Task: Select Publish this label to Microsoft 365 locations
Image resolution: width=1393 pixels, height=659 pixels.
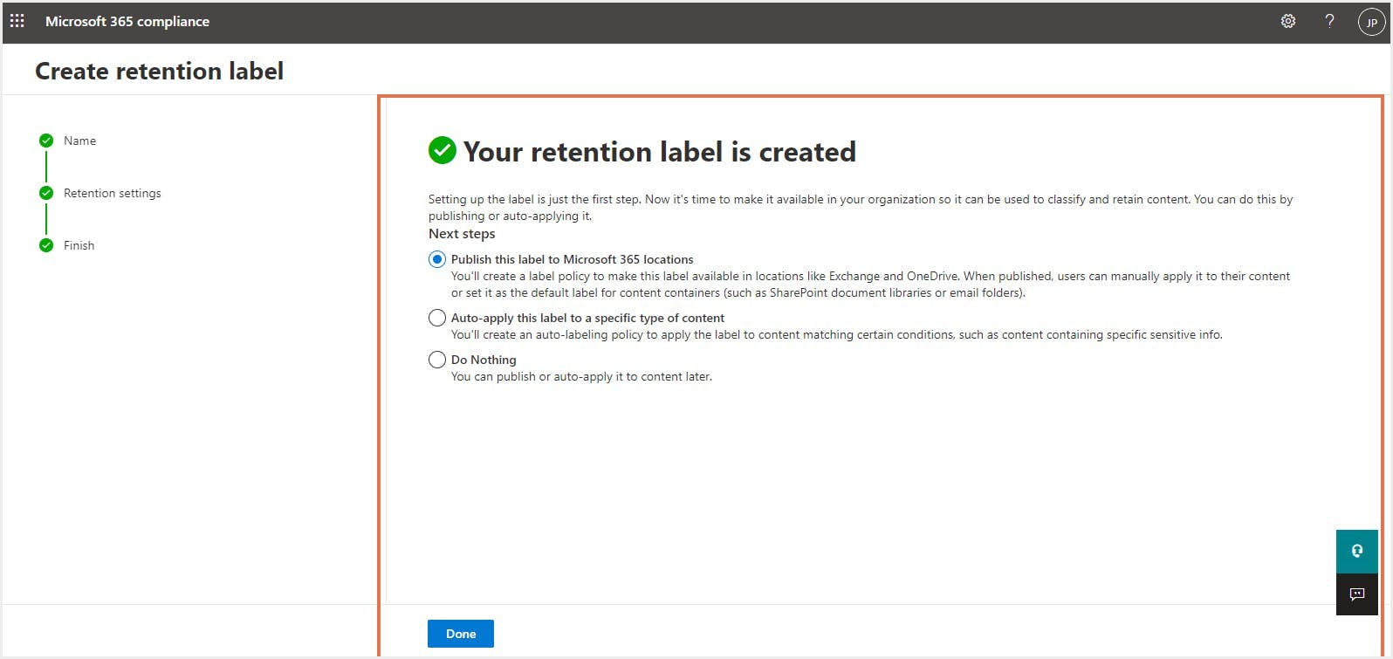Action: [437, 259]
